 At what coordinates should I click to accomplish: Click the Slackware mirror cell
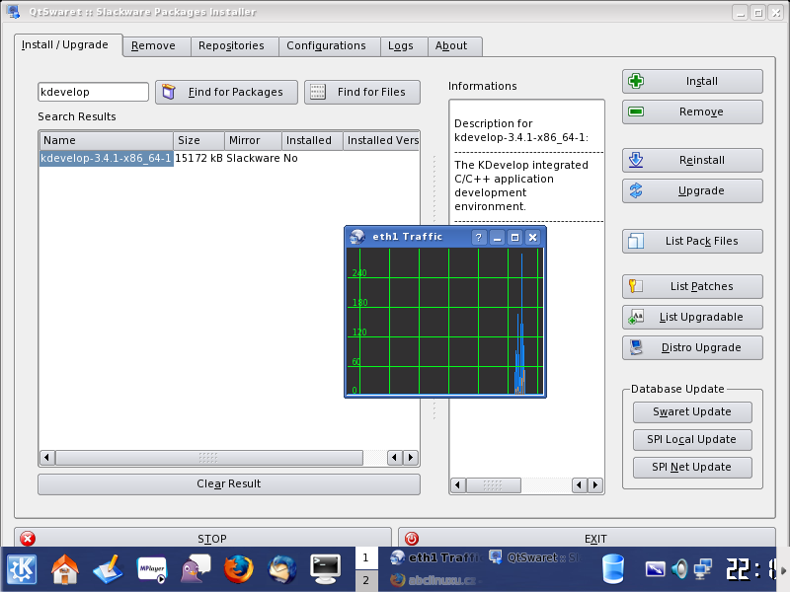253,158
